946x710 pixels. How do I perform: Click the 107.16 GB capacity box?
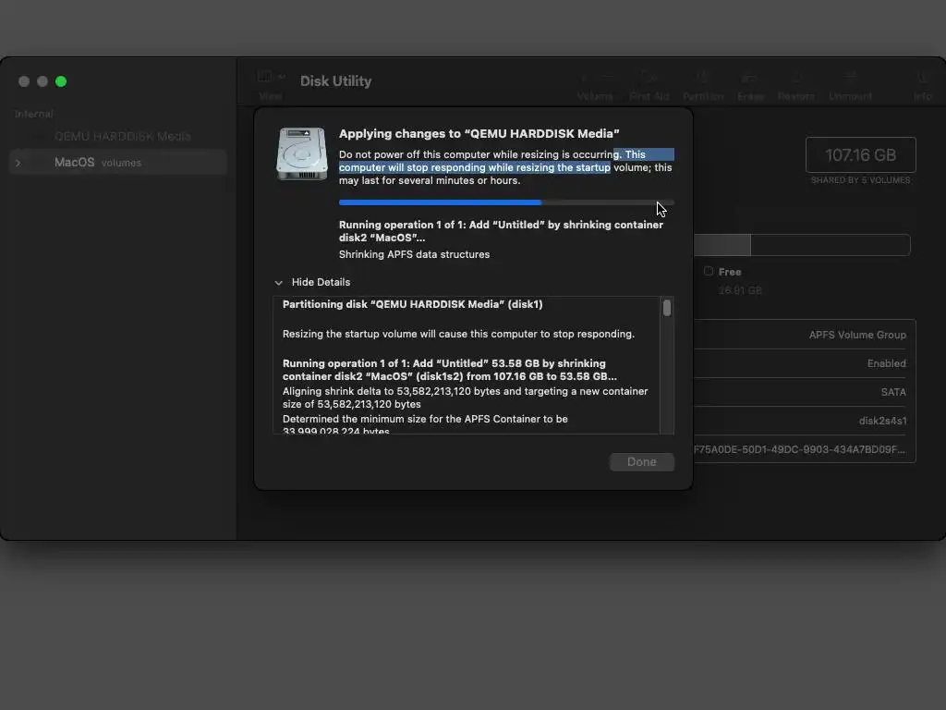coord(860,155)
